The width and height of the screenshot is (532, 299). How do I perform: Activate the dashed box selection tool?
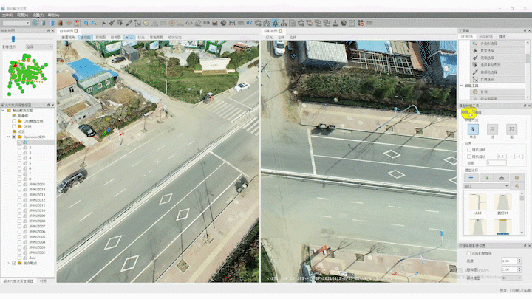click(137, 23)
